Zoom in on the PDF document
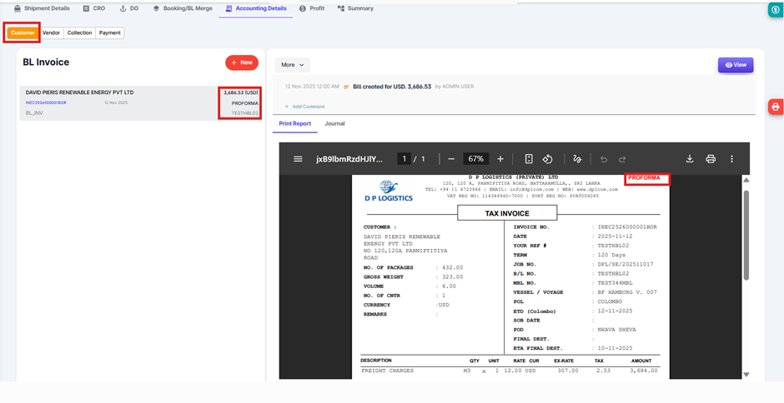The image size is (784, 403). (500, 159)
